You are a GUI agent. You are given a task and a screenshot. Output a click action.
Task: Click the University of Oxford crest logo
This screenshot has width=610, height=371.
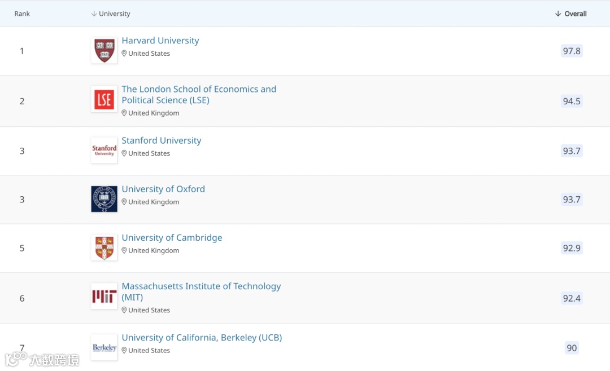click(x=104, y=199)
